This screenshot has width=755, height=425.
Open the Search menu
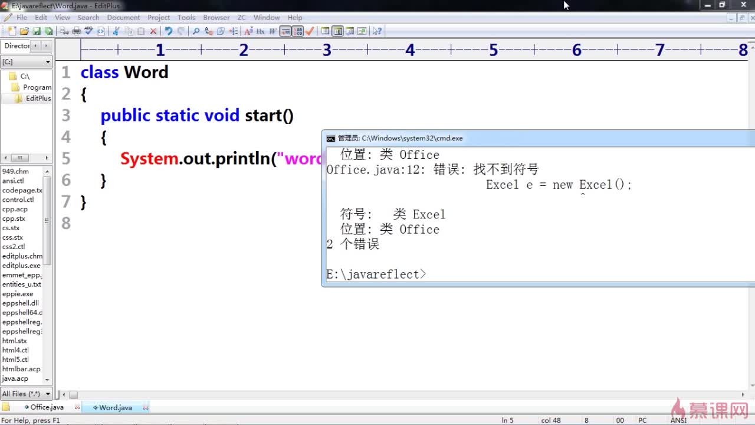point(88,17)
